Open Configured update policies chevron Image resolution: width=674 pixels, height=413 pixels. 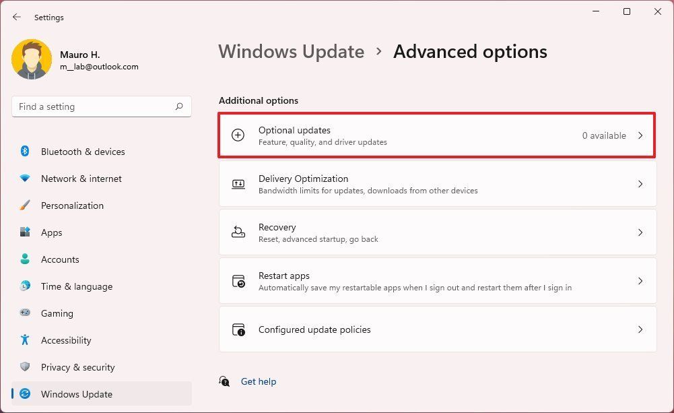640,329
